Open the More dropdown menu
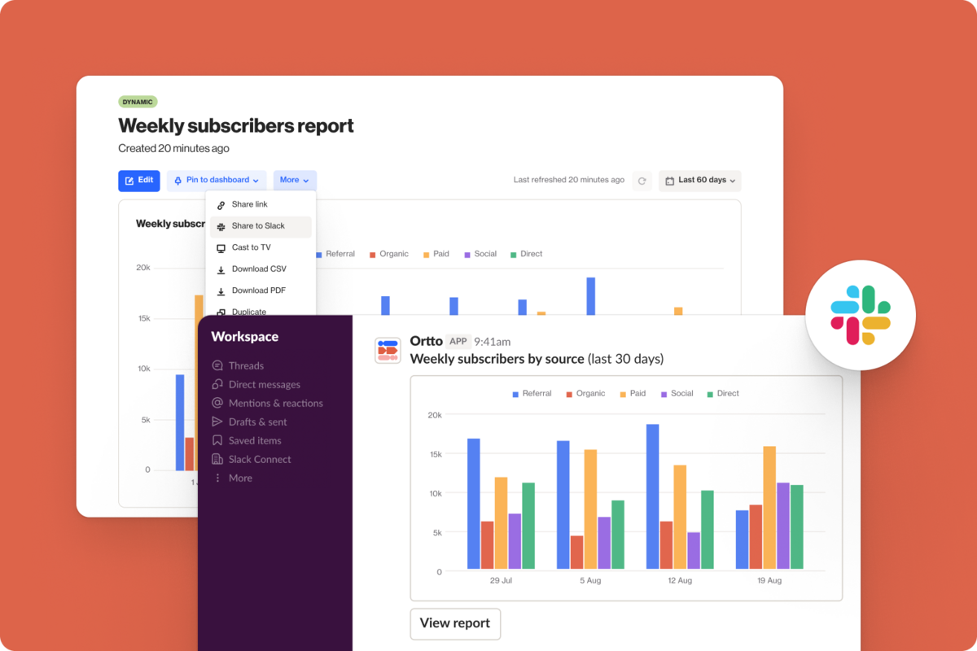The height and width of the screenshot is (651, 977). click(x=294, y=181)
